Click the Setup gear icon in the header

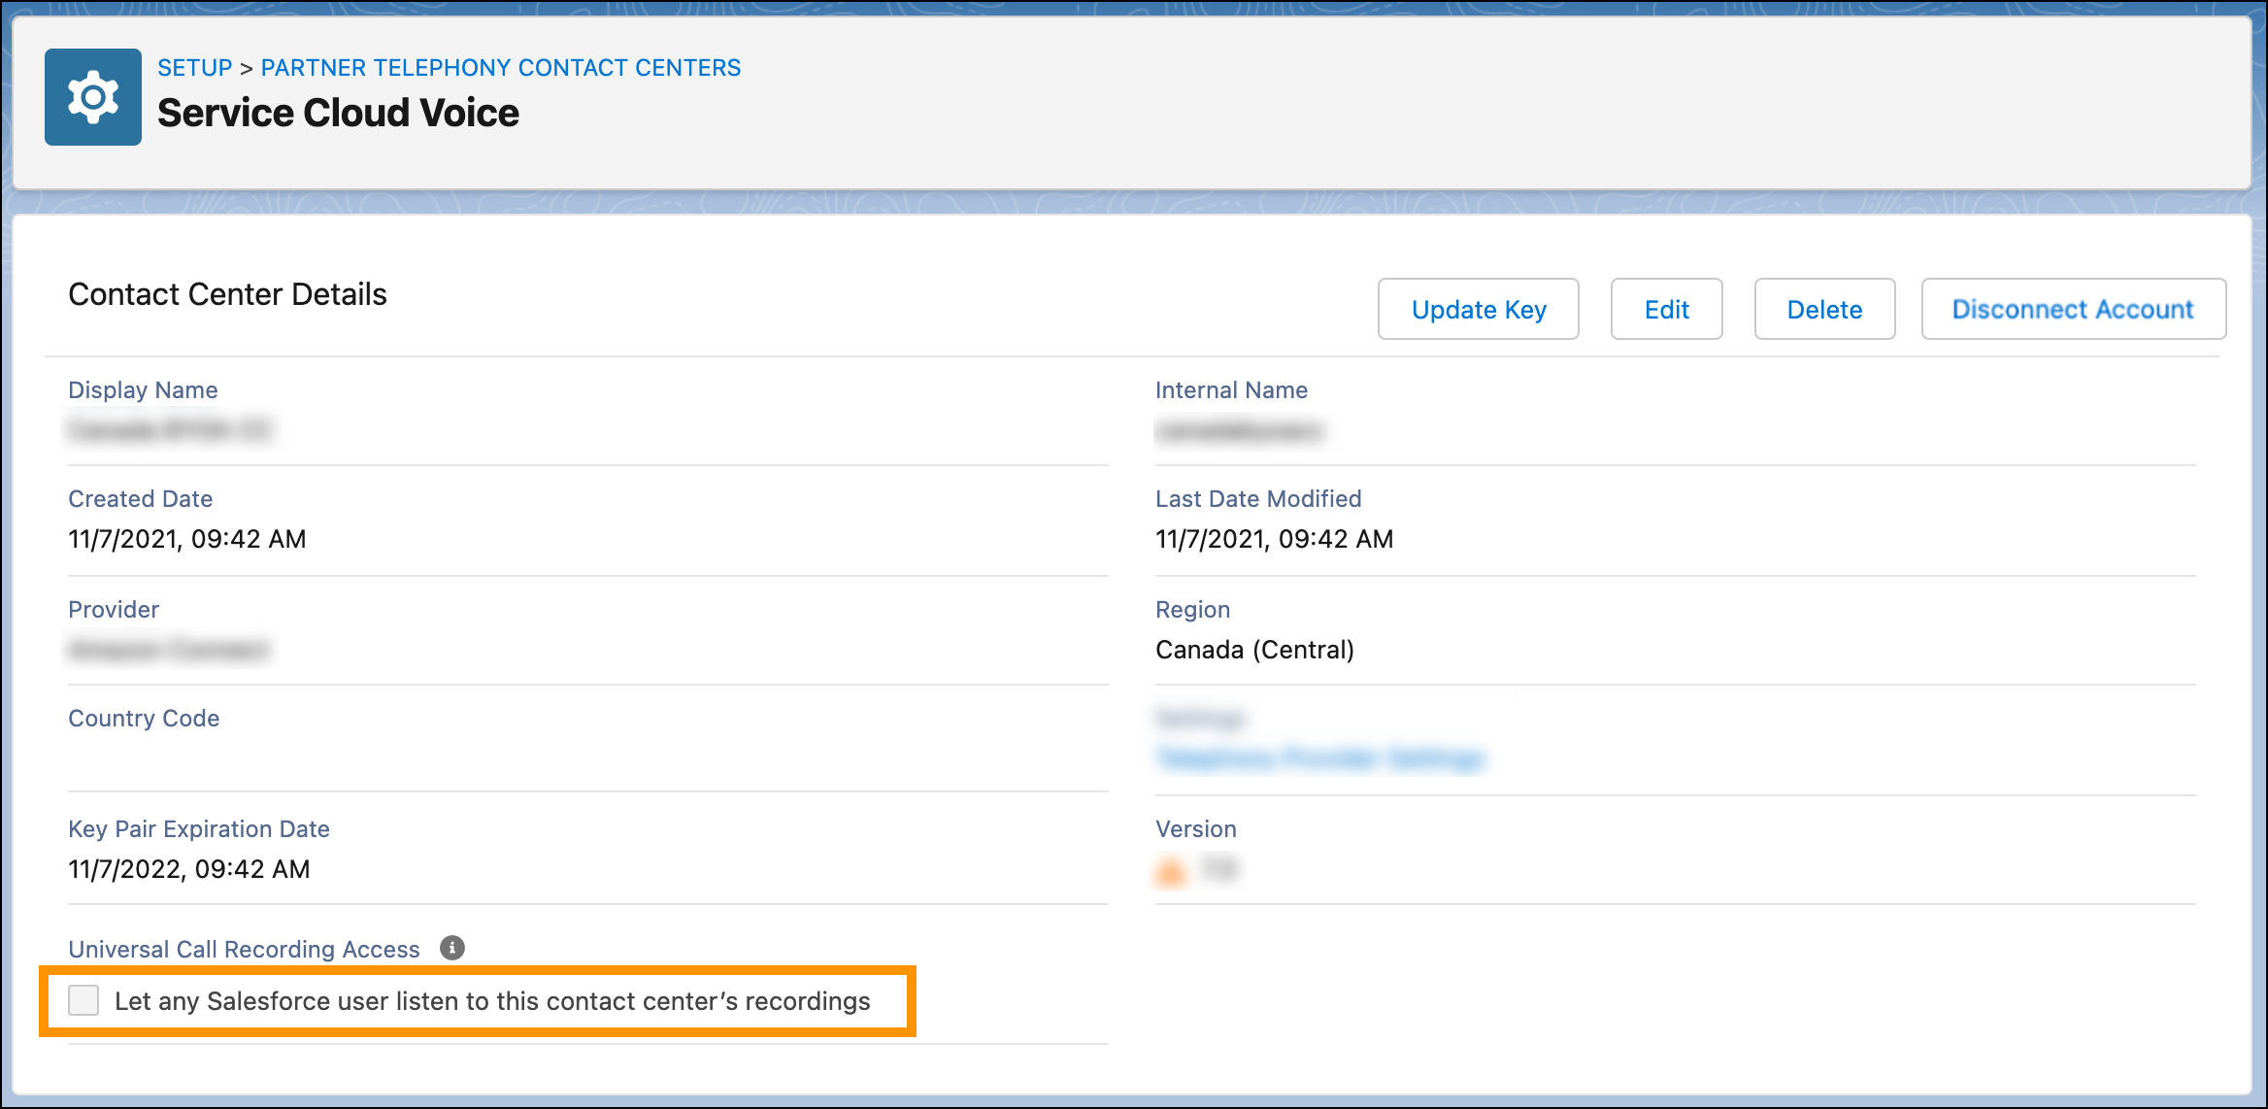point(93,96)
